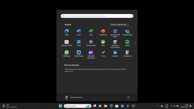Open Task View on the taskbar
This screenshot has width=194, height=109.
95,106
